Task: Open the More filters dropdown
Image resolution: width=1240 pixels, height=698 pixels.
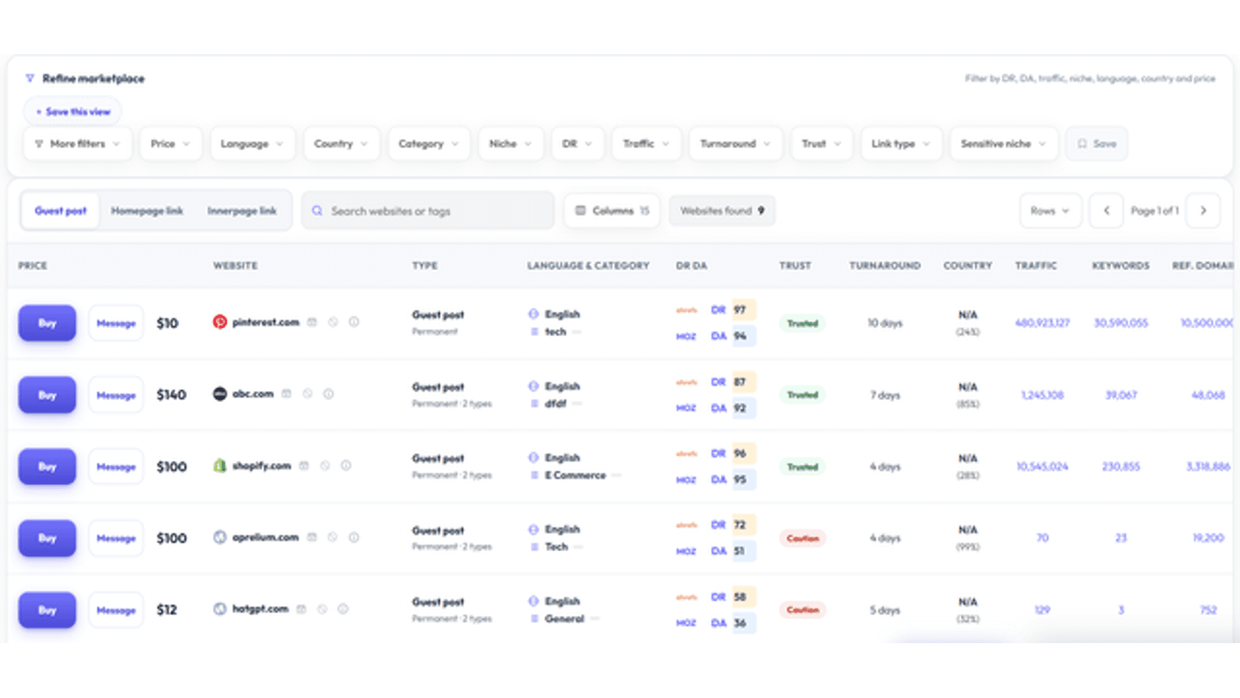Action: tap(77, 144)
